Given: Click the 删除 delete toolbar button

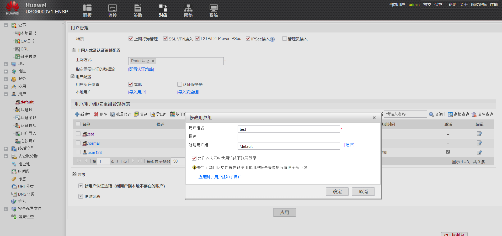Looking at the screenshot, I should (x=101, y=114).
